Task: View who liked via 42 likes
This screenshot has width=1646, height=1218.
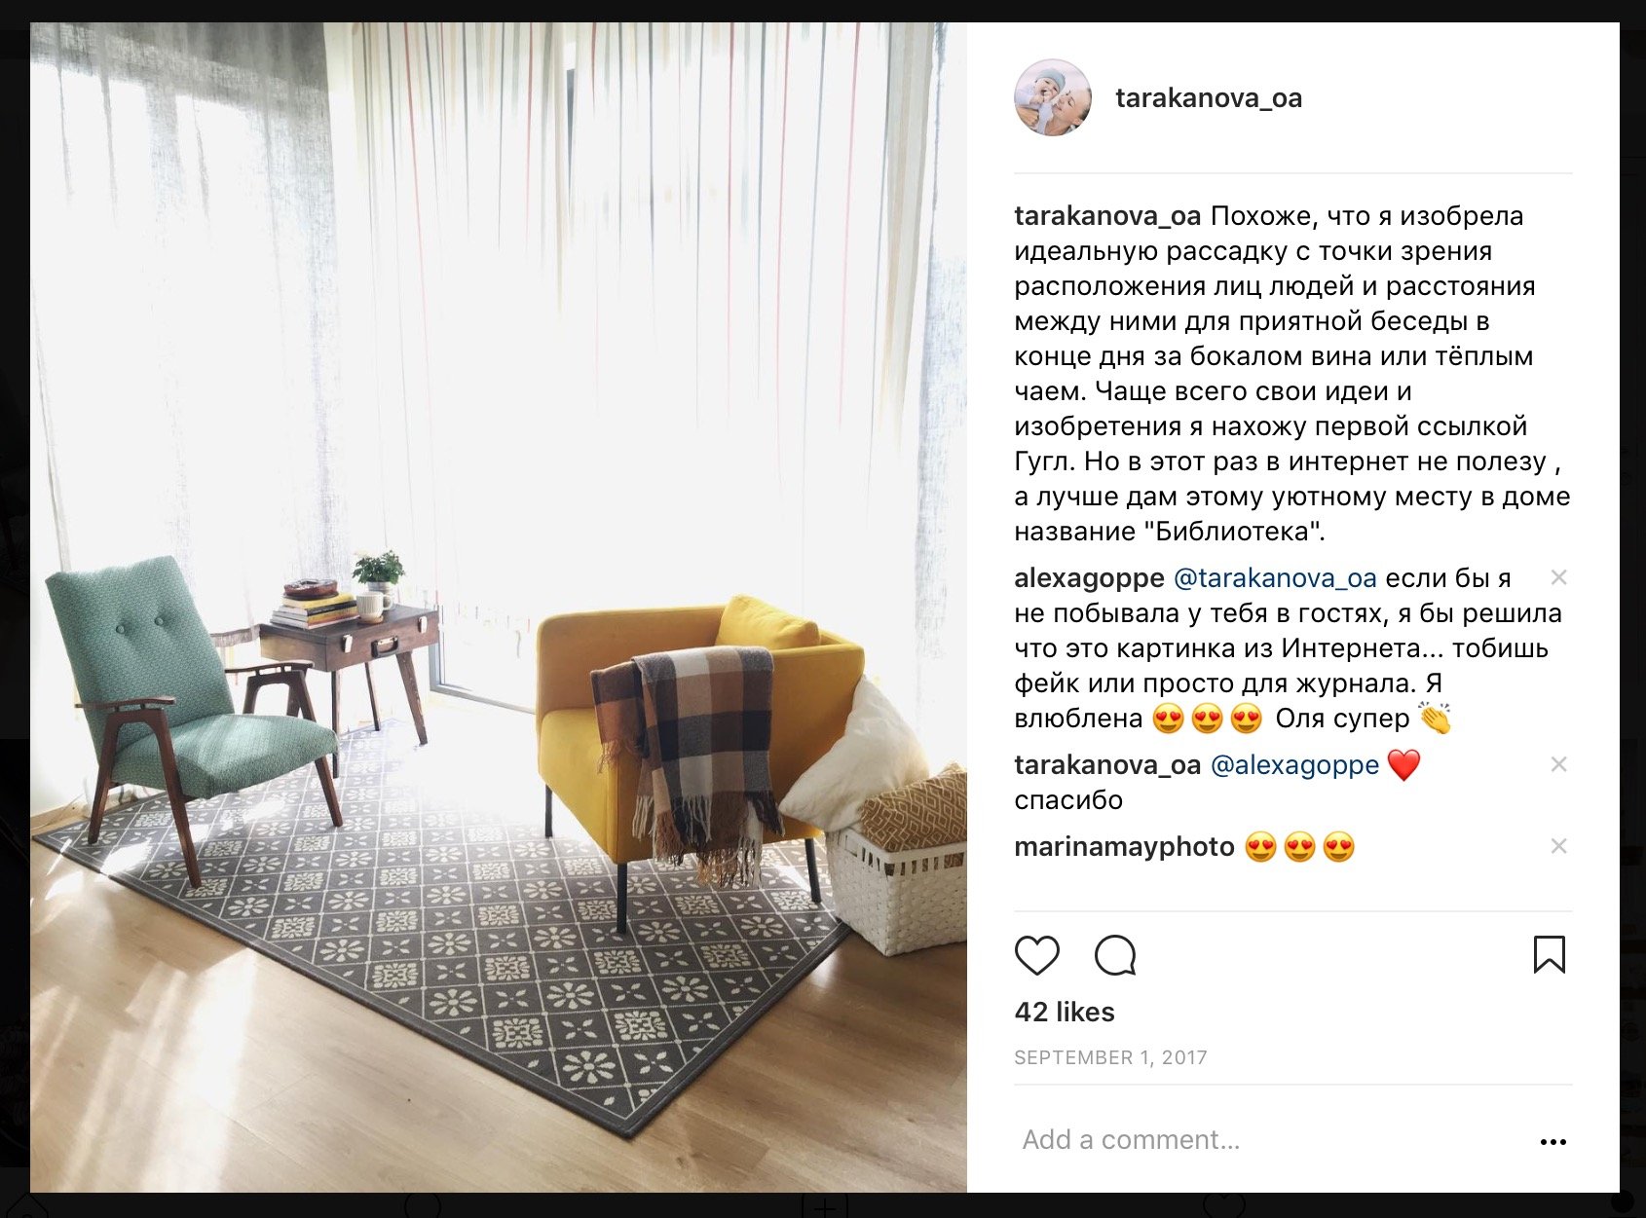Action: tap(1065, 1013)
